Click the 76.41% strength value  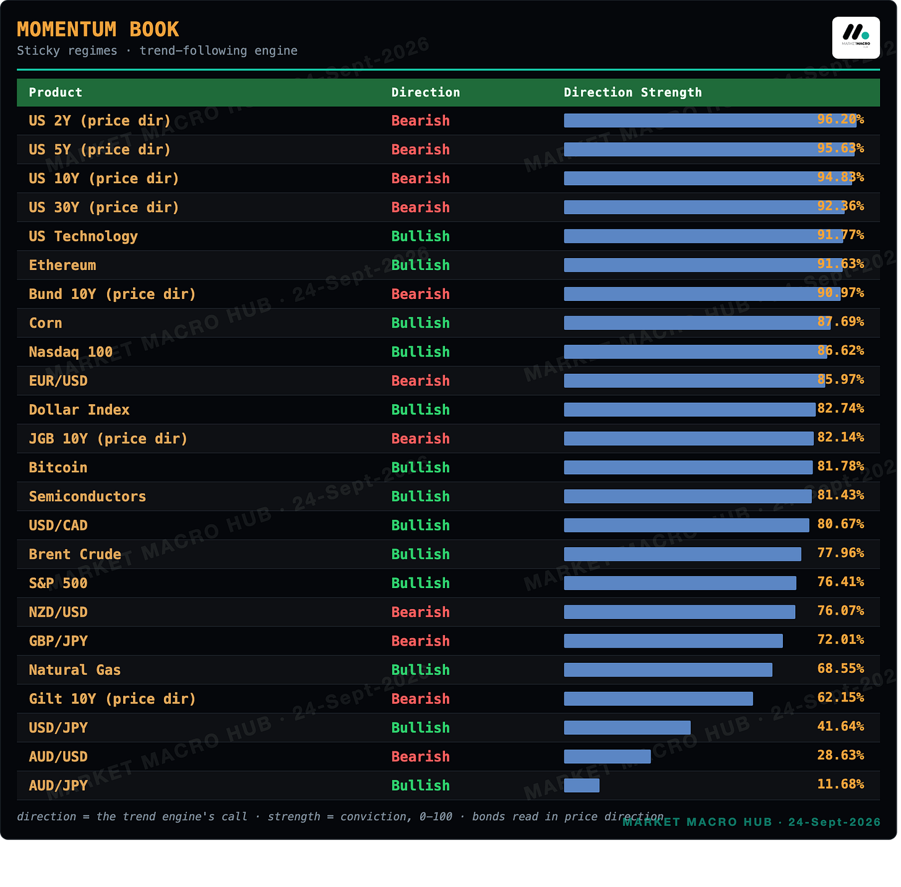(841, 581)
